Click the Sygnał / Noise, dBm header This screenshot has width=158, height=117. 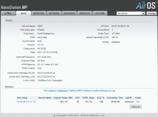(x=63, y=98)
